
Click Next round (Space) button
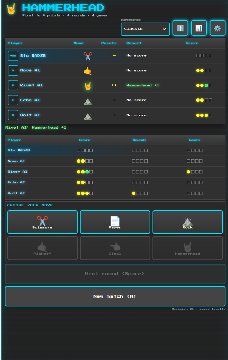[115, 274]
